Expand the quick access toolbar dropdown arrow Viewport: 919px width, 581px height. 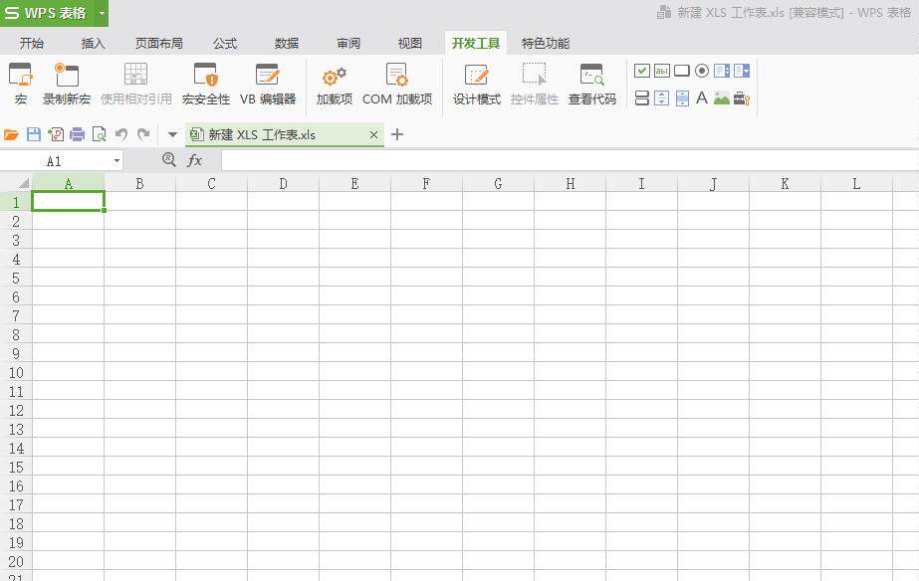click(x=172, y=134)
